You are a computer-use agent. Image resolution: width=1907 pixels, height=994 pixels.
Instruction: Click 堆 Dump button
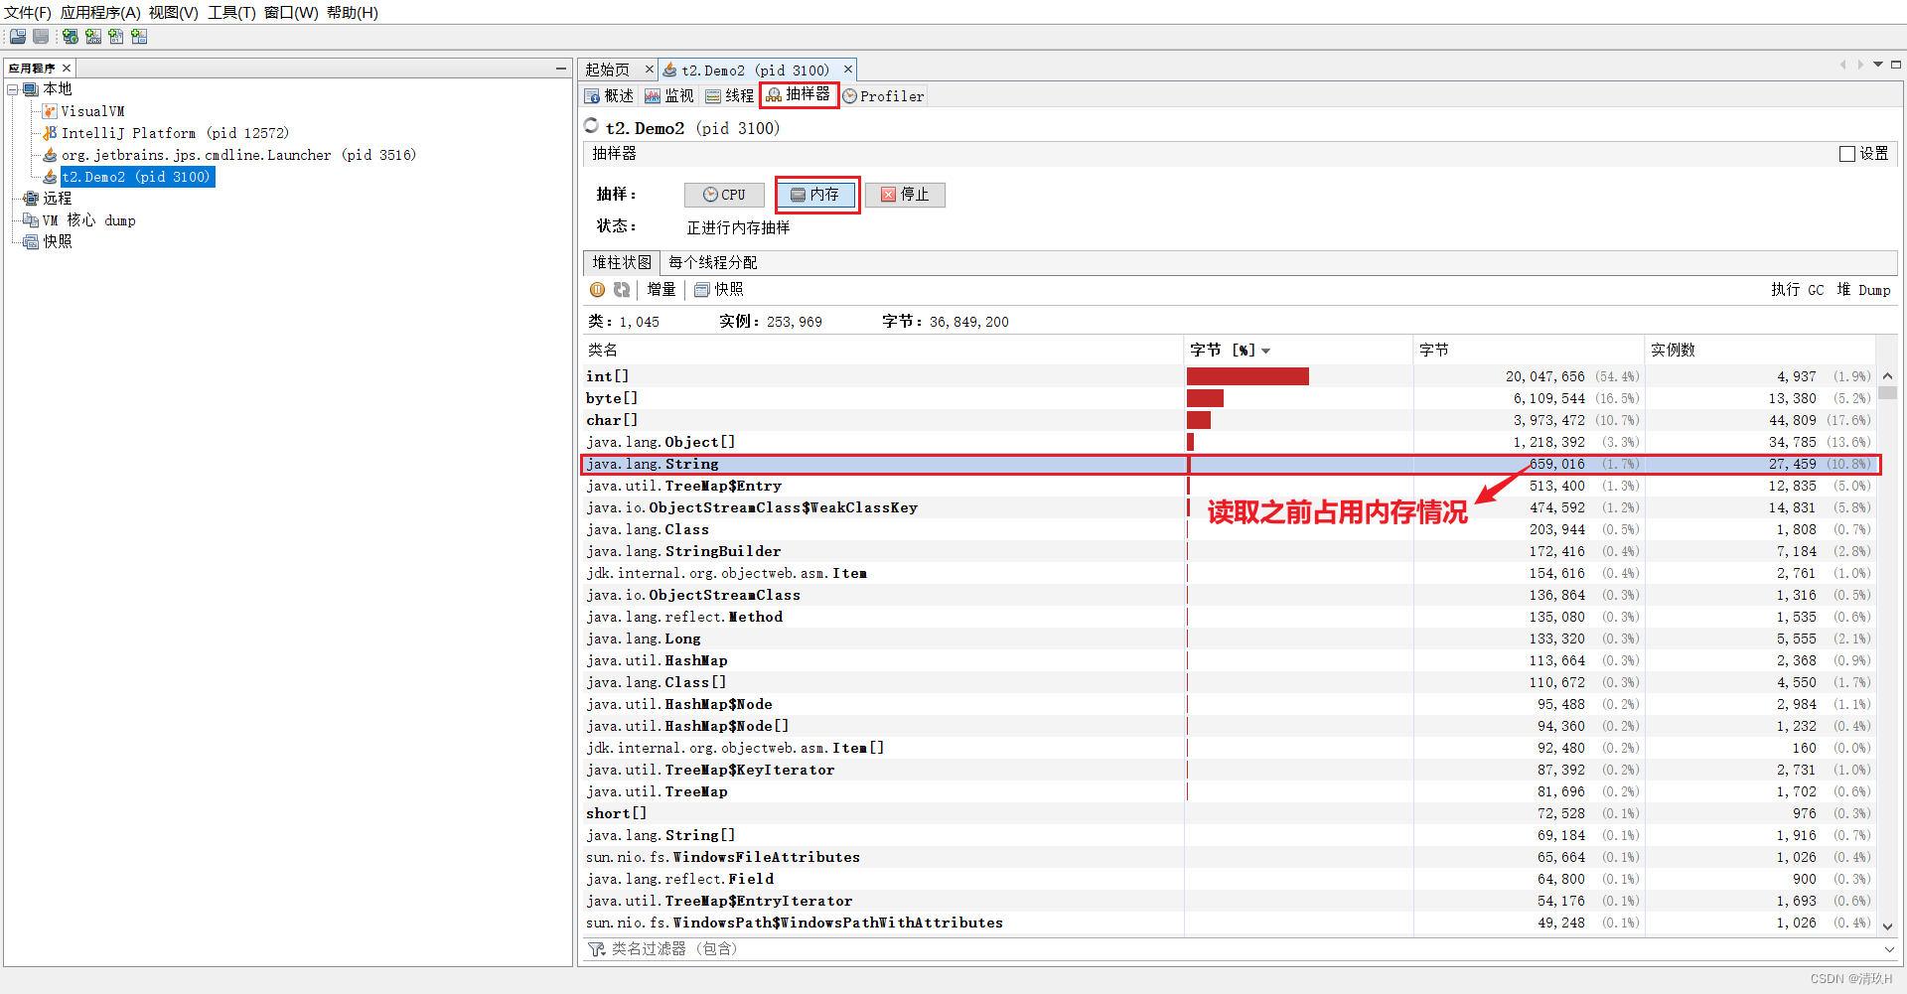pyautogui.click(x=1863, y=290)
